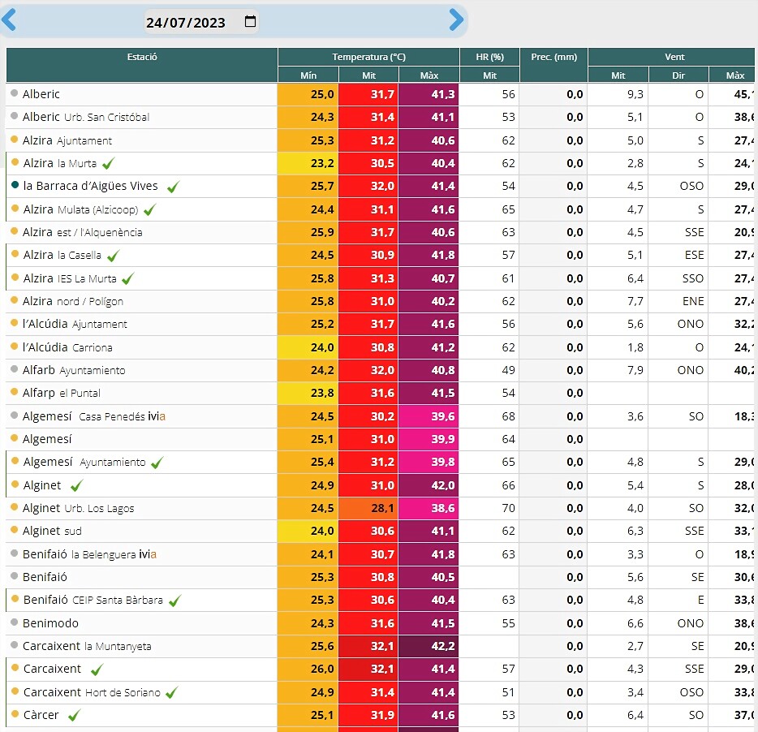Open Carcaixent la Muntanyeta station
This screenshot has width=758, height=732.
click(87, 647)
